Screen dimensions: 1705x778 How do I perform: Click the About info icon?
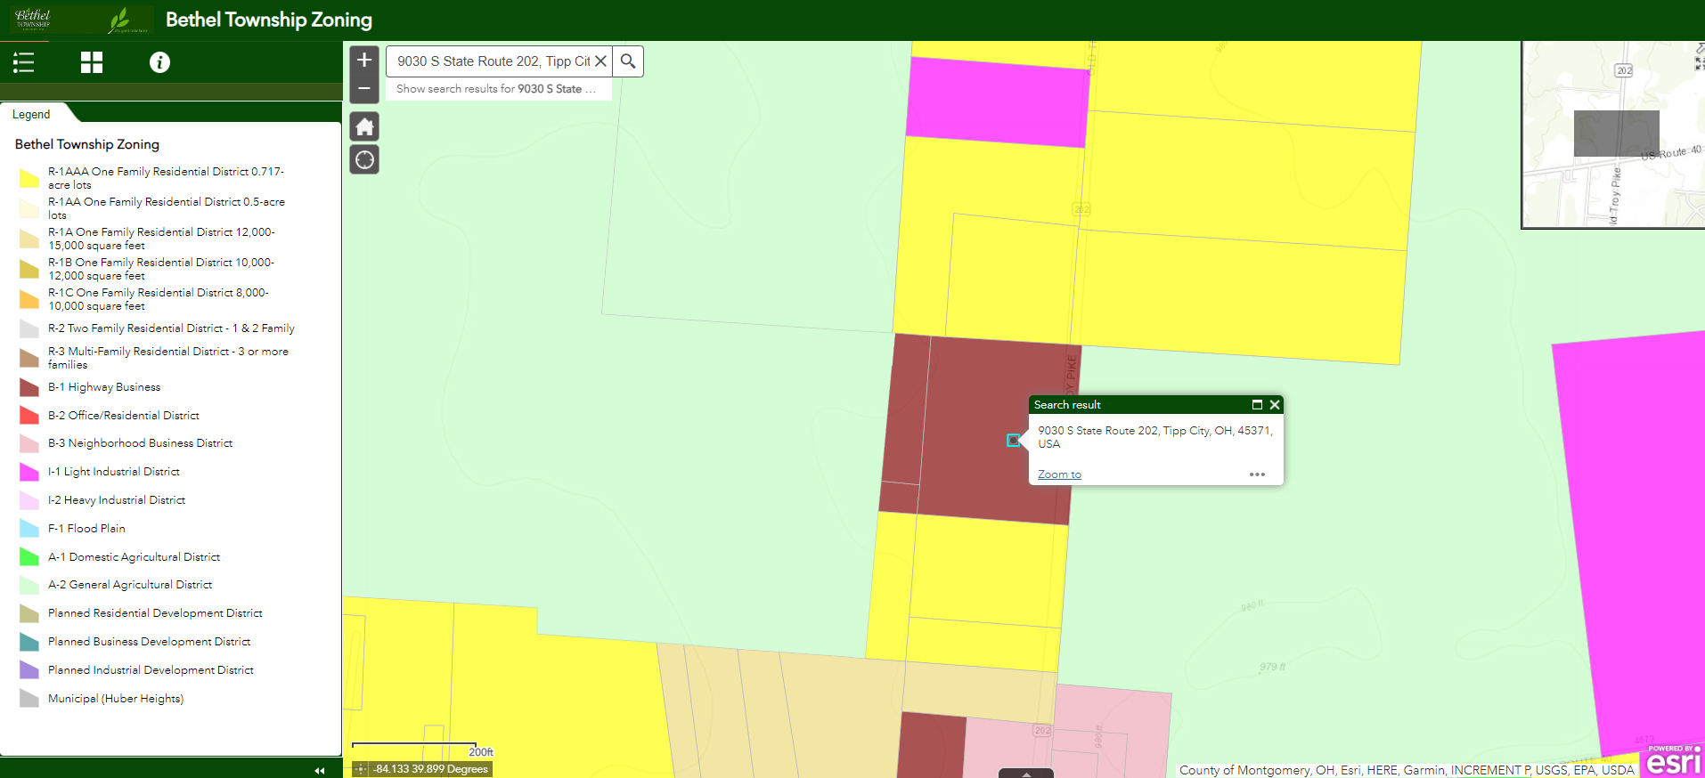[159, 62]
